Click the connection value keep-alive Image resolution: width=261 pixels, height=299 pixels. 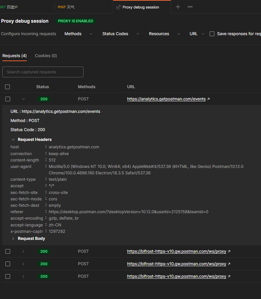coord(59,154)
